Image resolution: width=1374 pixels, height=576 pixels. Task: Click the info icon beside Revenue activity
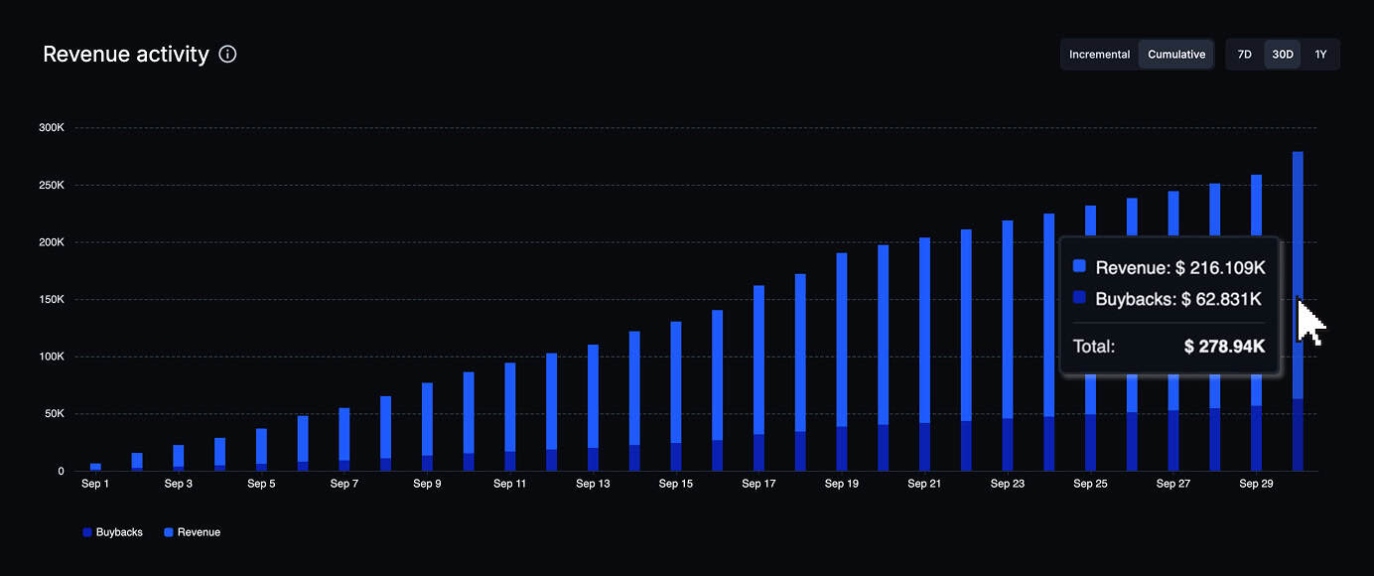227,55
